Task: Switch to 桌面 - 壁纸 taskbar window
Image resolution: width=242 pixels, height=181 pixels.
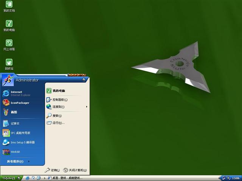Action: (x=65, y=178)
